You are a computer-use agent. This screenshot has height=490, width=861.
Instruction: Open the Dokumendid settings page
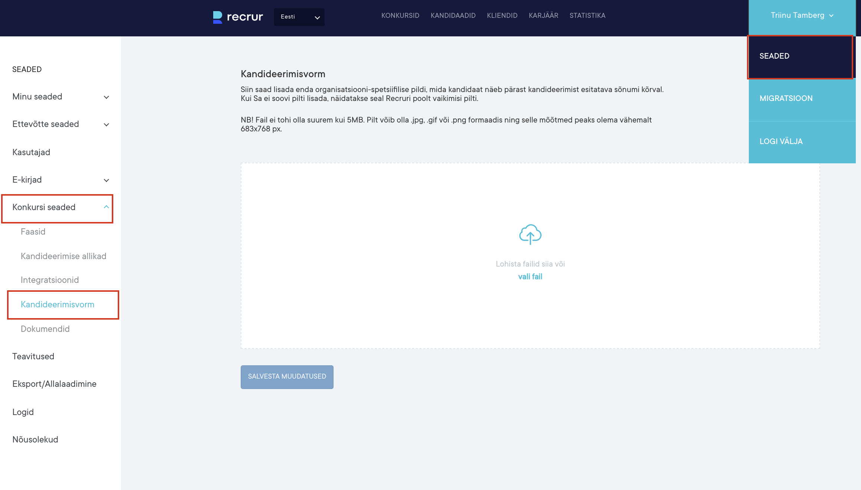pos(45,329)
